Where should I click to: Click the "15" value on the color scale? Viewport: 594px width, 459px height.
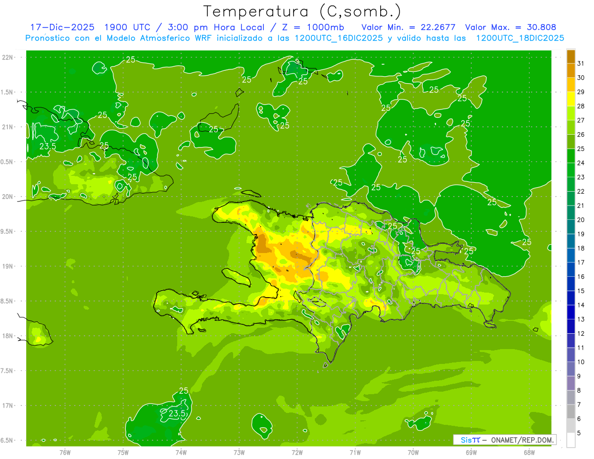point(581,291)
